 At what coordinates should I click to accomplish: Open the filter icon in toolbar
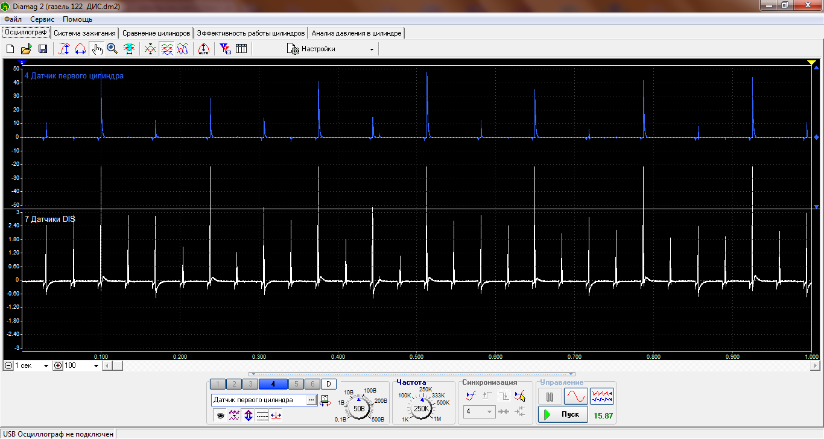225,49
